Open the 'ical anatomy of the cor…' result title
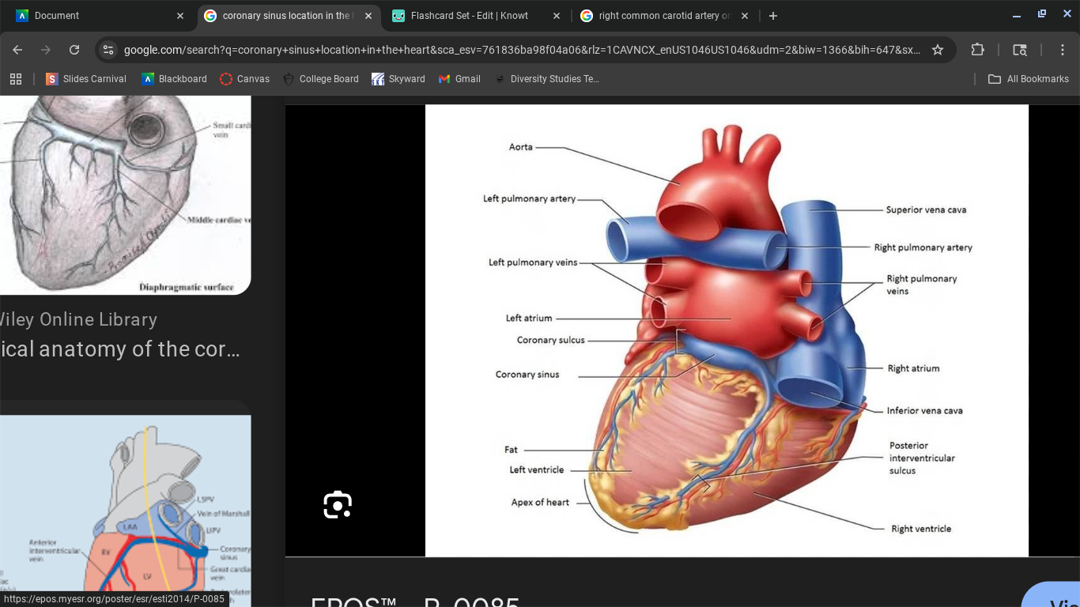Image resolution: width=1080 pixels, height=607 pixels. click(x=119, y=349)
